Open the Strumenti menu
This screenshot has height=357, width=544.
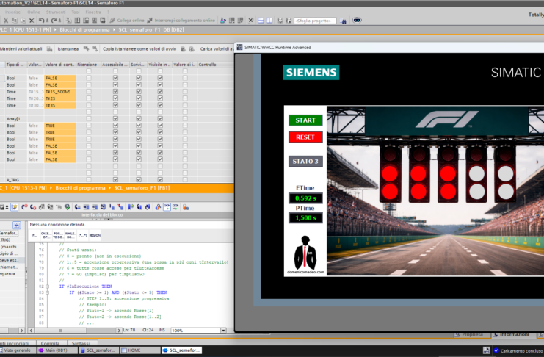(x=56, y=12)
